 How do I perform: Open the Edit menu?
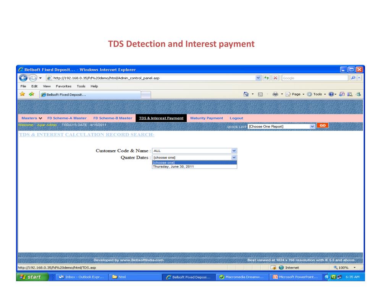34,86
